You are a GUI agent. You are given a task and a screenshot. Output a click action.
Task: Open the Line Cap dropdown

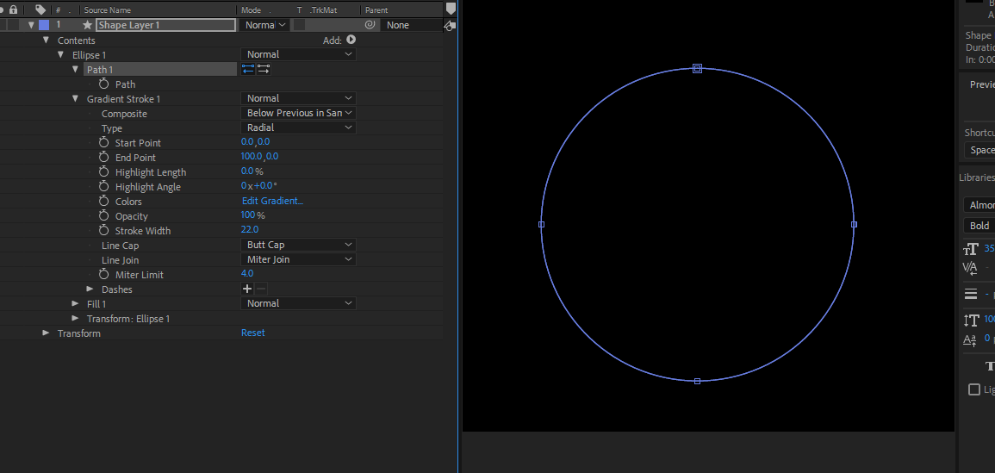pyautogui.click(x=298, y=245)
